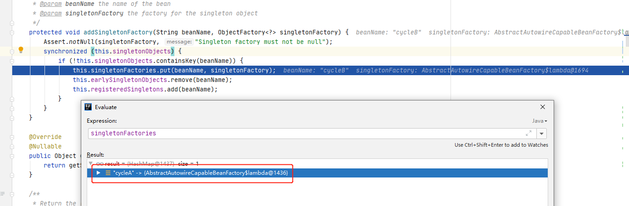Collapse the result HashMap node
This screenshot has height=206, width=629.
point(91,163)
